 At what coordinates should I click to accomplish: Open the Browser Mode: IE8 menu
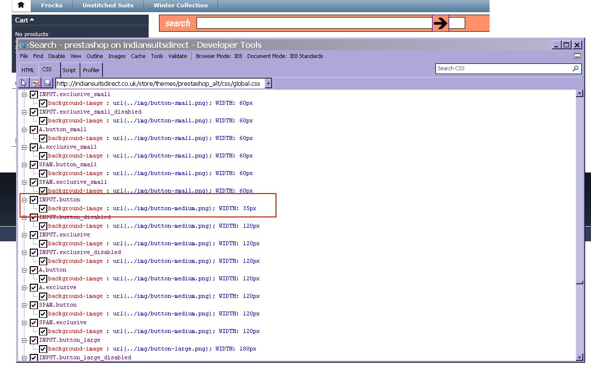point(219,56)
